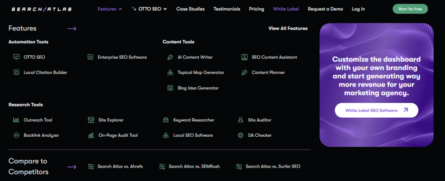This screenshot has height=181, width=445.
Task: Click the Keyword Researcher icon
Action: (166, 120)
